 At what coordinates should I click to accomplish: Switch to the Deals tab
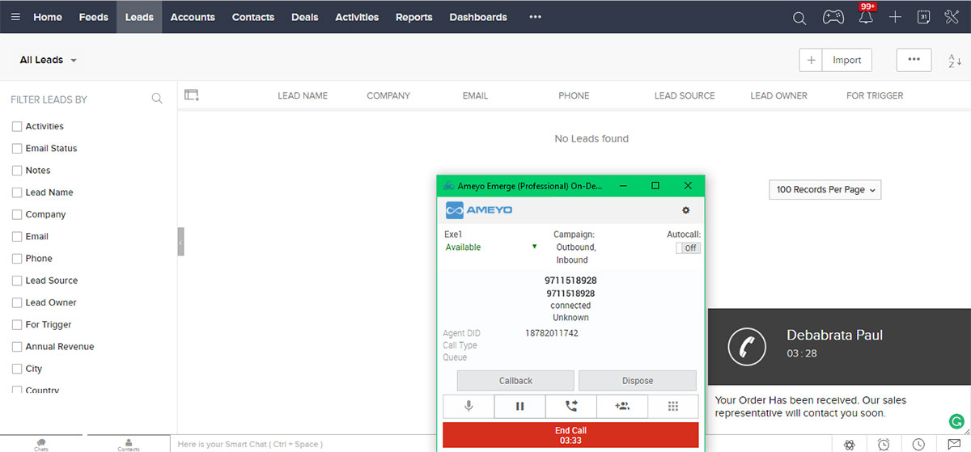(x=304, y=17)
